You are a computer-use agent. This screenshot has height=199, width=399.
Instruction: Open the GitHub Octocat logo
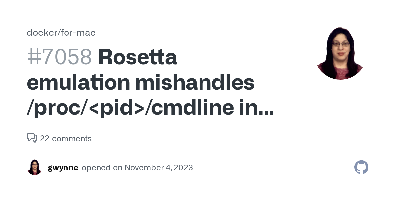[361, 167]
